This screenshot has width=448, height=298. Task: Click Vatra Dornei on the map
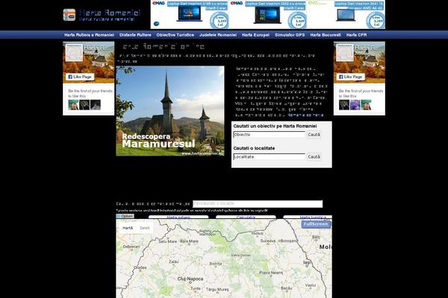[241, 256]
